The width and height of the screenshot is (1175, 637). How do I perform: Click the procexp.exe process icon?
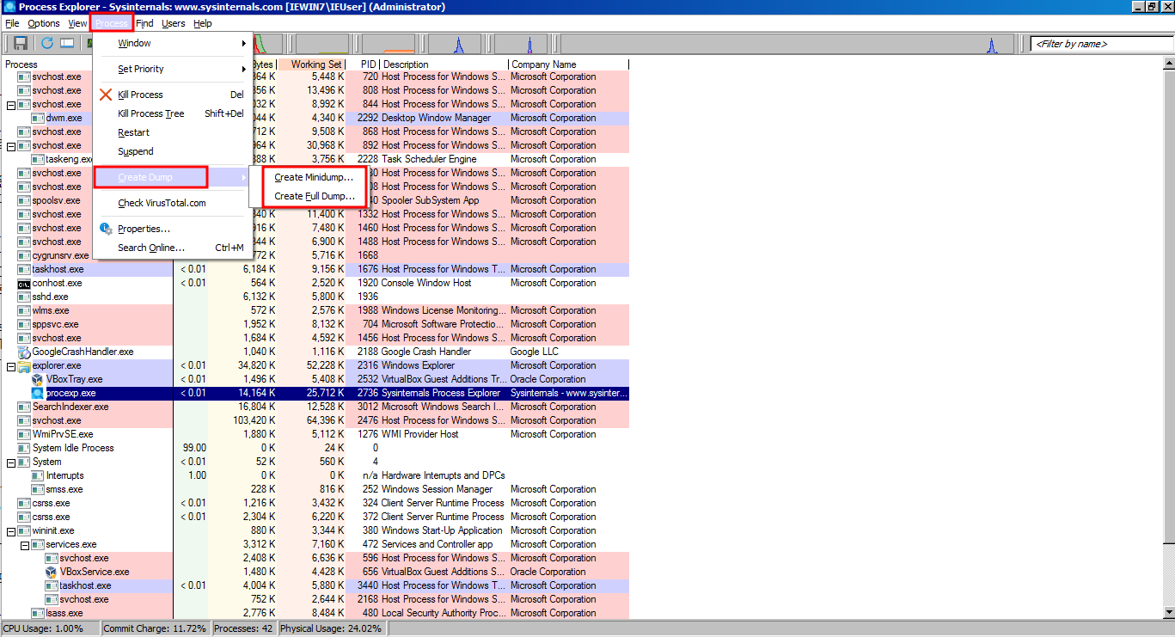[38, 393]
